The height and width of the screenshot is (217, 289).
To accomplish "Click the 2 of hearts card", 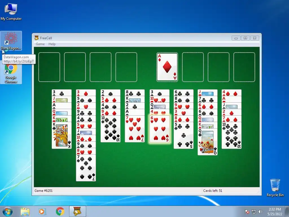I will point(86,106).
